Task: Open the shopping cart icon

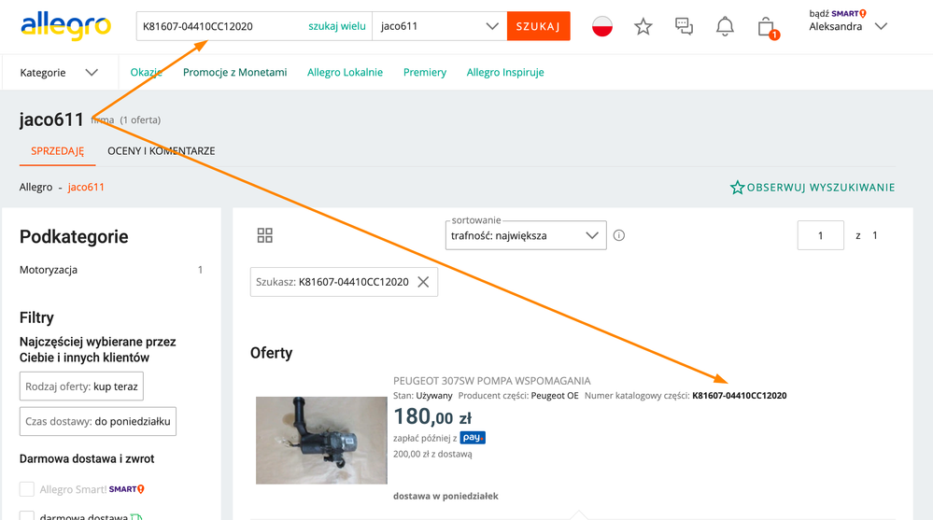Action: [767, 27]
